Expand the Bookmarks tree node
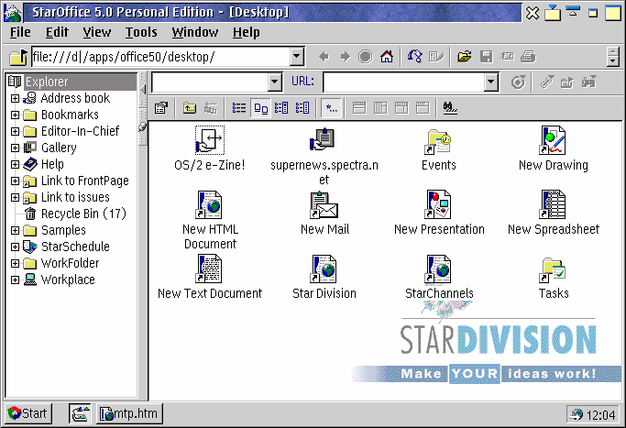Image resolution: width=626 pixels, height=428 pixels. (x=15, y=115)
